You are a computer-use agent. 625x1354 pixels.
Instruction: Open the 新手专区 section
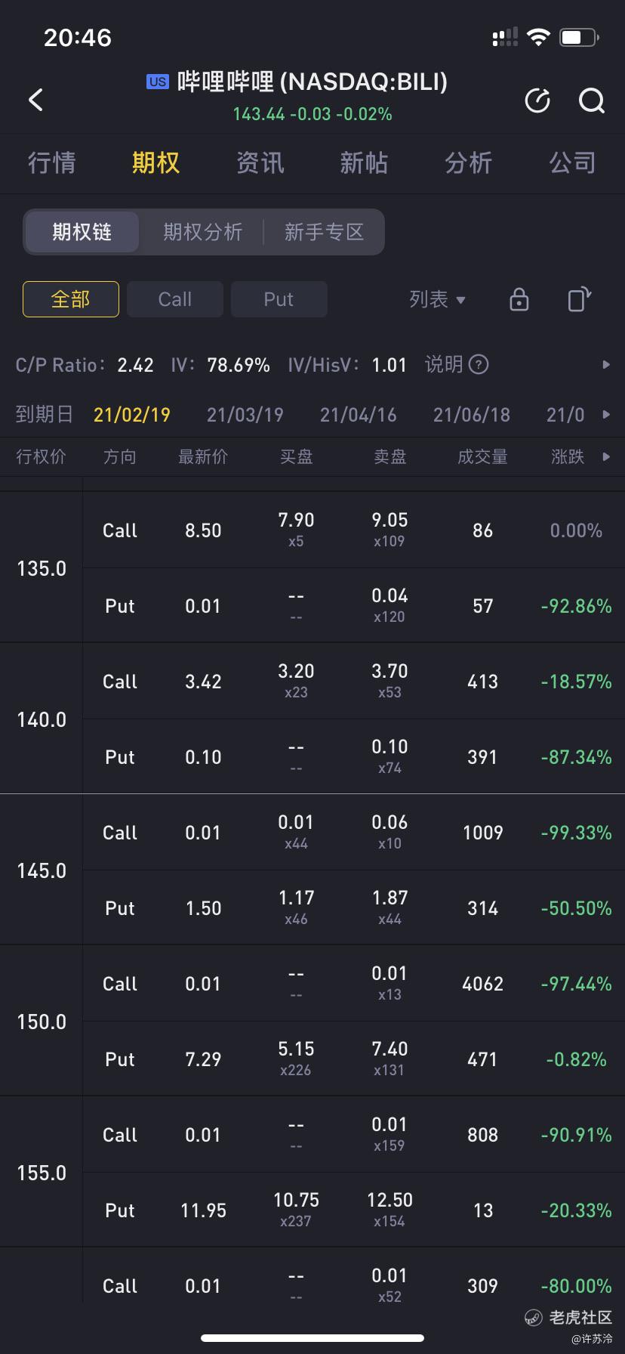point(325,232)
